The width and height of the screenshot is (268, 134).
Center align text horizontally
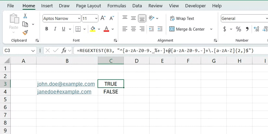click(133, 29)
